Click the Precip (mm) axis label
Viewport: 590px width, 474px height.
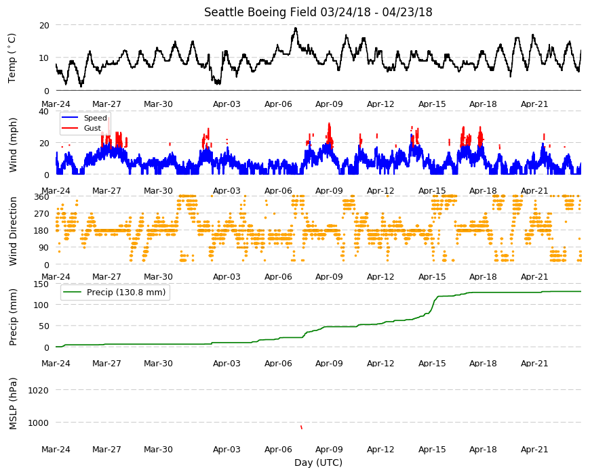[13, 317]
